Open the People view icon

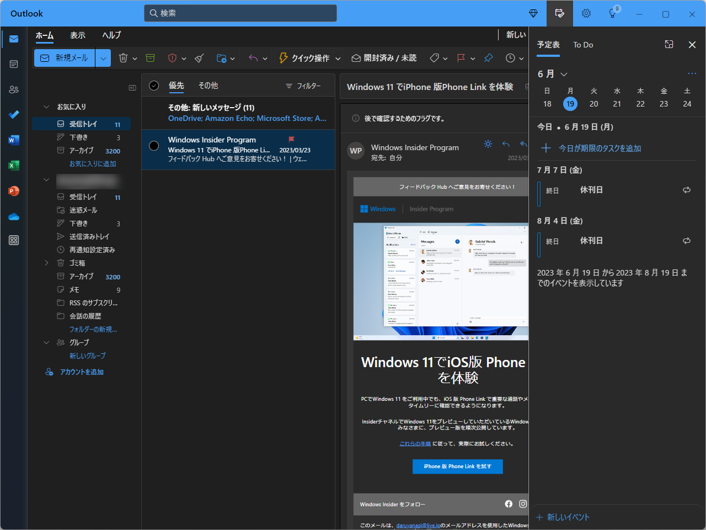tap(13, 89)
